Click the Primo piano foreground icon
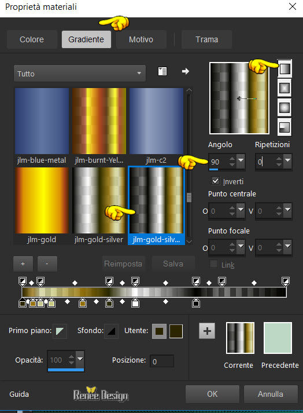 pyautogui.click(x=60, y=331)
